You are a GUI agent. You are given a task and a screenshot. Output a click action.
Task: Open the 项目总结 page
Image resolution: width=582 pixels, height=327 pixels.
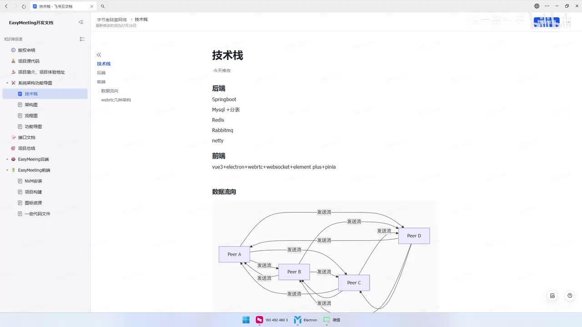point(26,149)
